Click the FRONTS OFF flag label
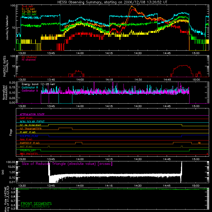The image size is (212, 212). [28, 150]
